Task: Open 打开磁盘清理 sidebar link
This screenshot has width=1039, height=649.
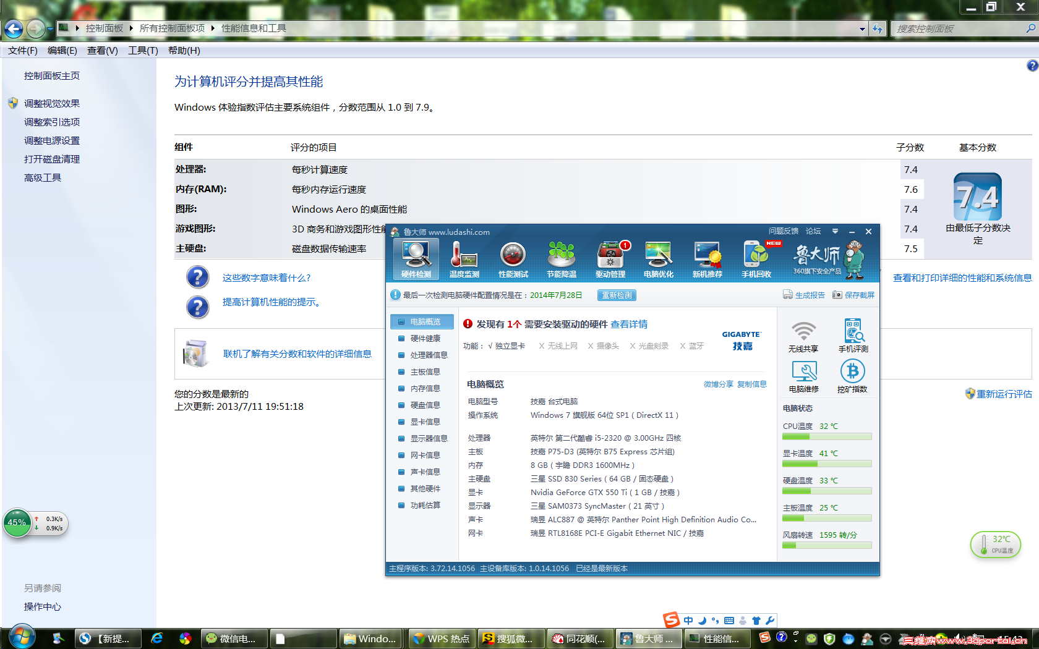Action: [52, 159]
